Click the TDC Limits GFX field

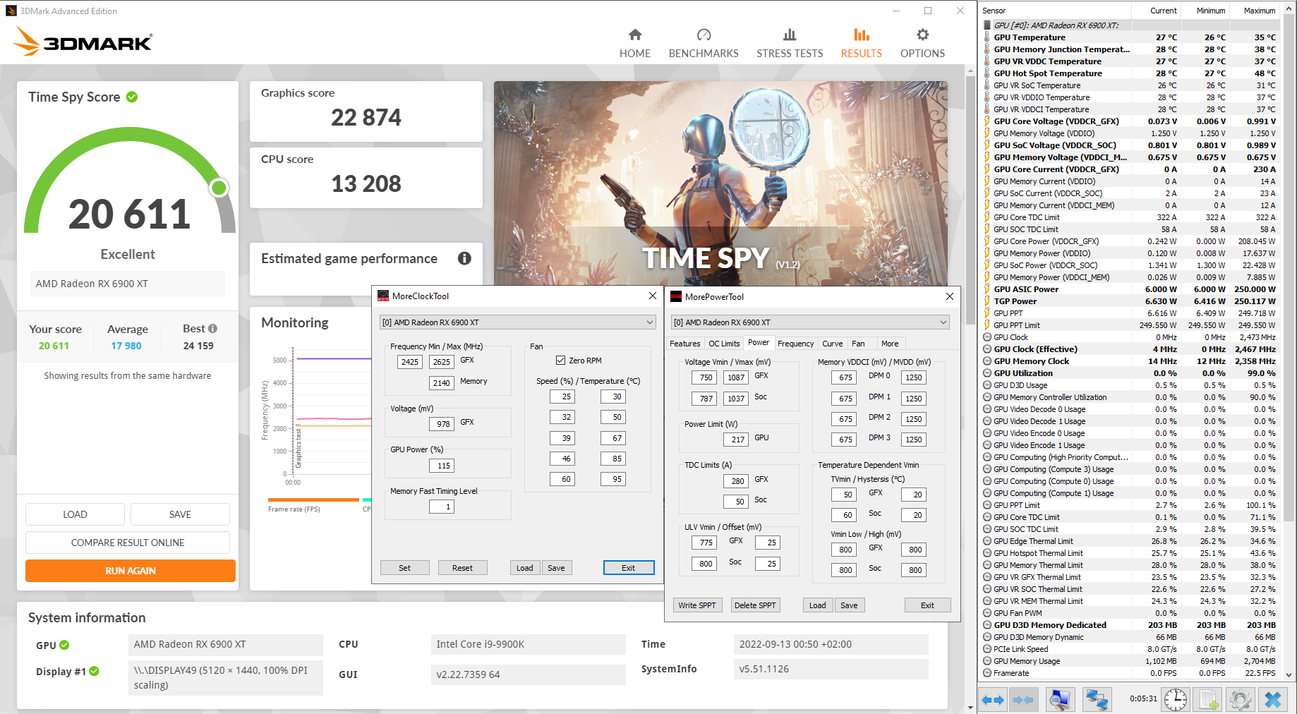tap(735, 480)
